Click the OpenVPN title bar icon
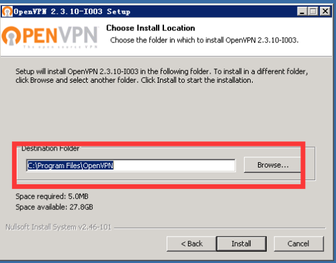This screenshot has width=336, height=263. click(7, 11)
